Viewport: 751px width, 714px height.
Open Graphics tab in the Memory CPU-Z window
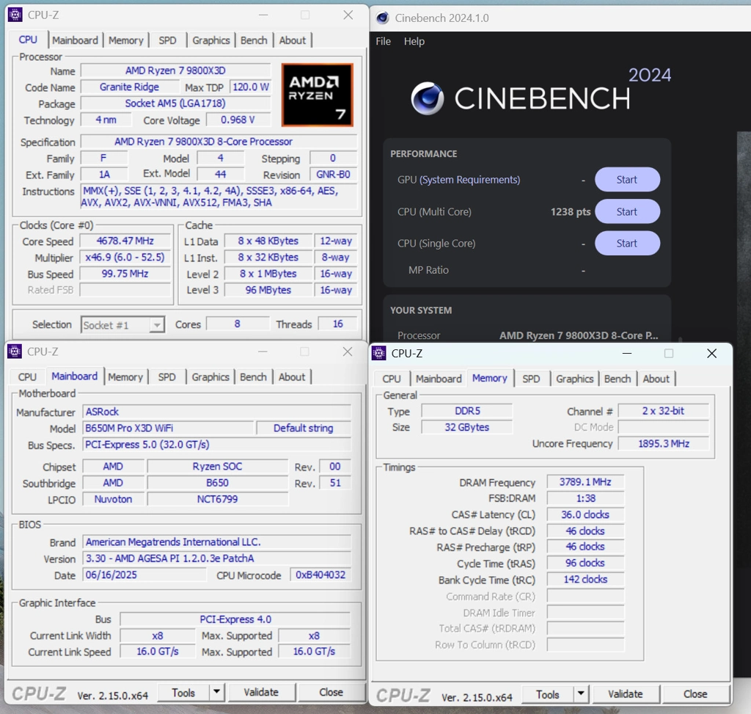tap(575, 379)
